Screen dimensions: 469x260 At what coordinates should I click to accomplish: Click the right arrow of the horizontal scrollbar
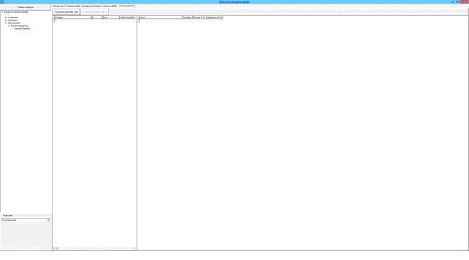134,248
